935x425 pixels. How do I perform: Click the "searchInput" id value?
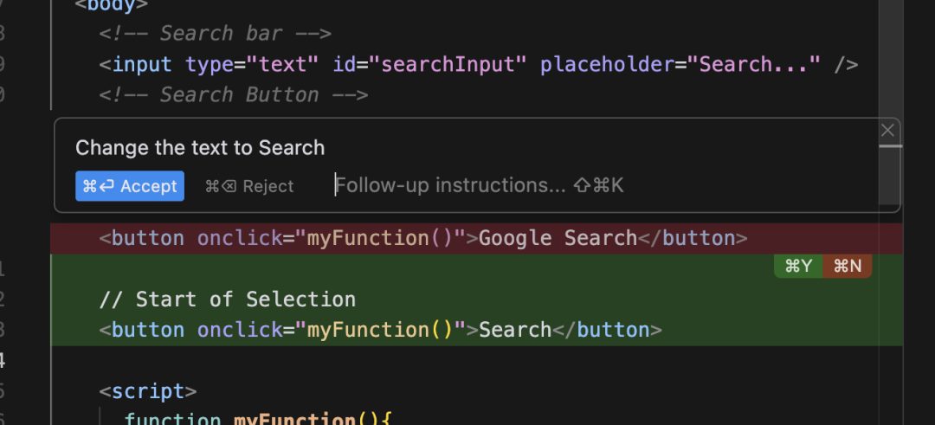pyautogui.click(x=444, y=64)
